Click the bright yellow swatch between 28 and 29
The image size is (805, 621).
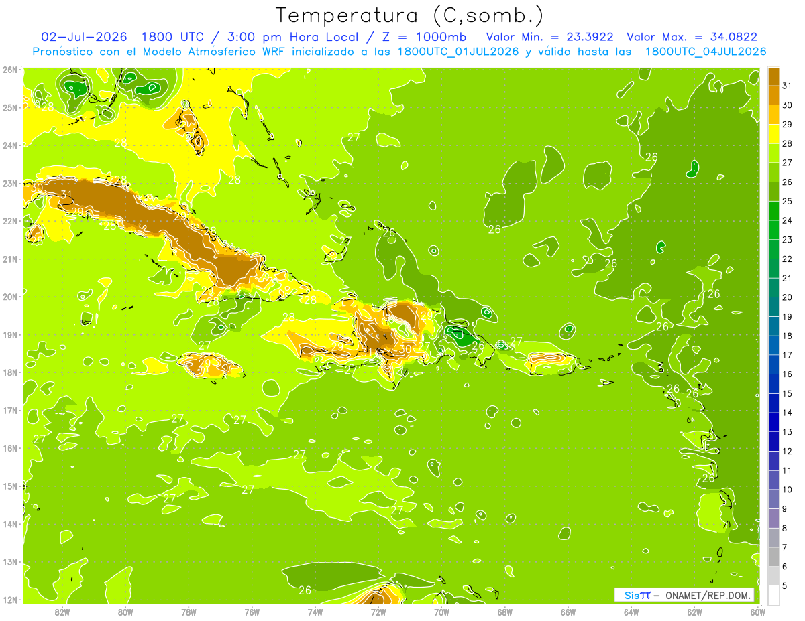click(773, 134)
